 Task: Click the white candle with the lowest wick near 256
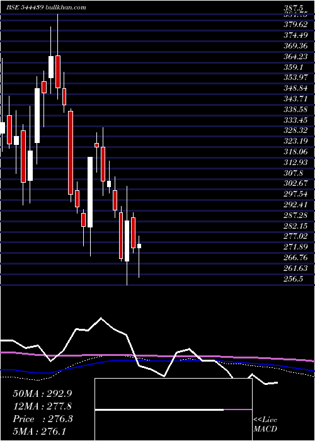click(127, 241)
